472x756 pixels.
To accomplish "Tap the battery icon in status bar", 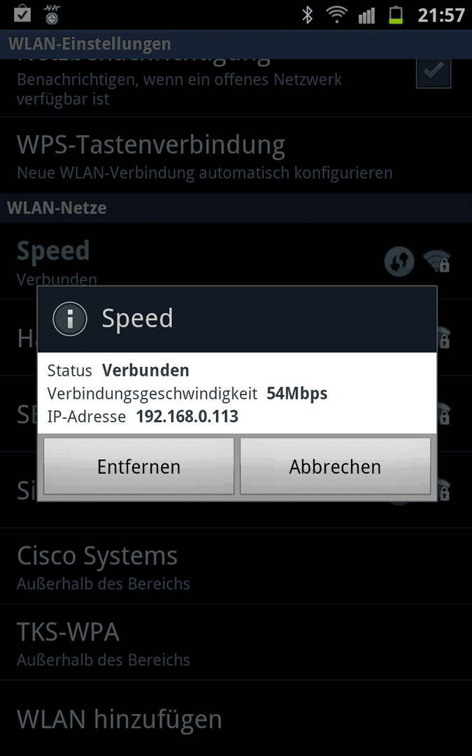I will click(395, 15).
